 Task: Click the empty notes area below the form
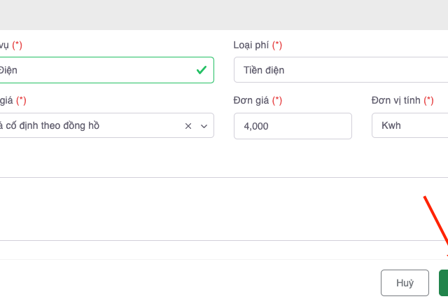(210, 209)
